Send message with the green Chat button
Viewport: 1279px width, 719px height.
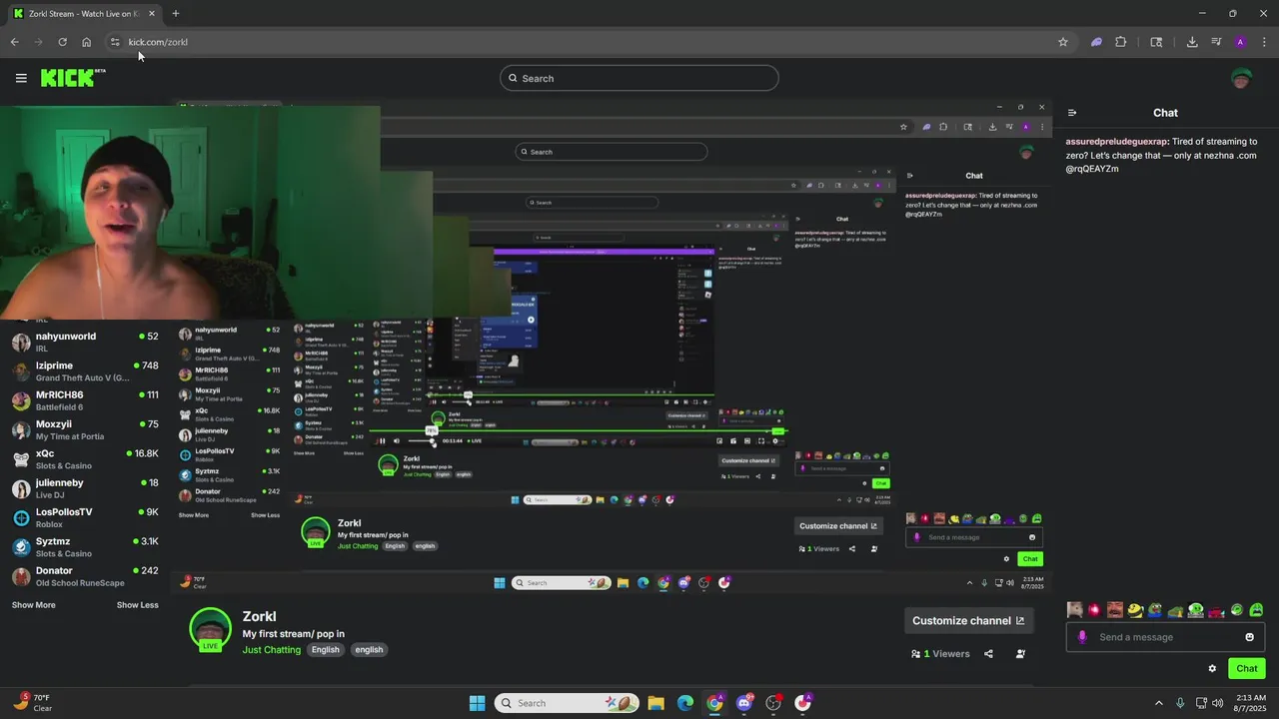1246,669
